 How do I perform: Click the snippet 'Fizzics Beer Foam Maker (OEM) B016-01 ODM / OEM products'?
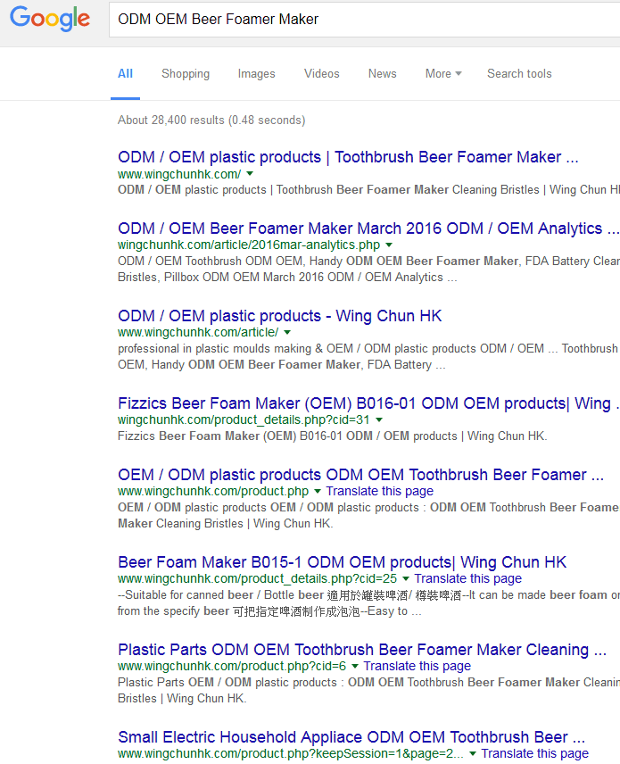click(x=332, y=436)
